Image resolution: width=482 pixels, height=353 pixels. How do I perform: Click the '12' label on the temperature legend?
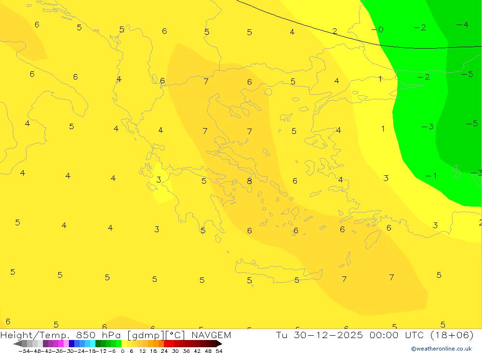click(x=142, y=351)
